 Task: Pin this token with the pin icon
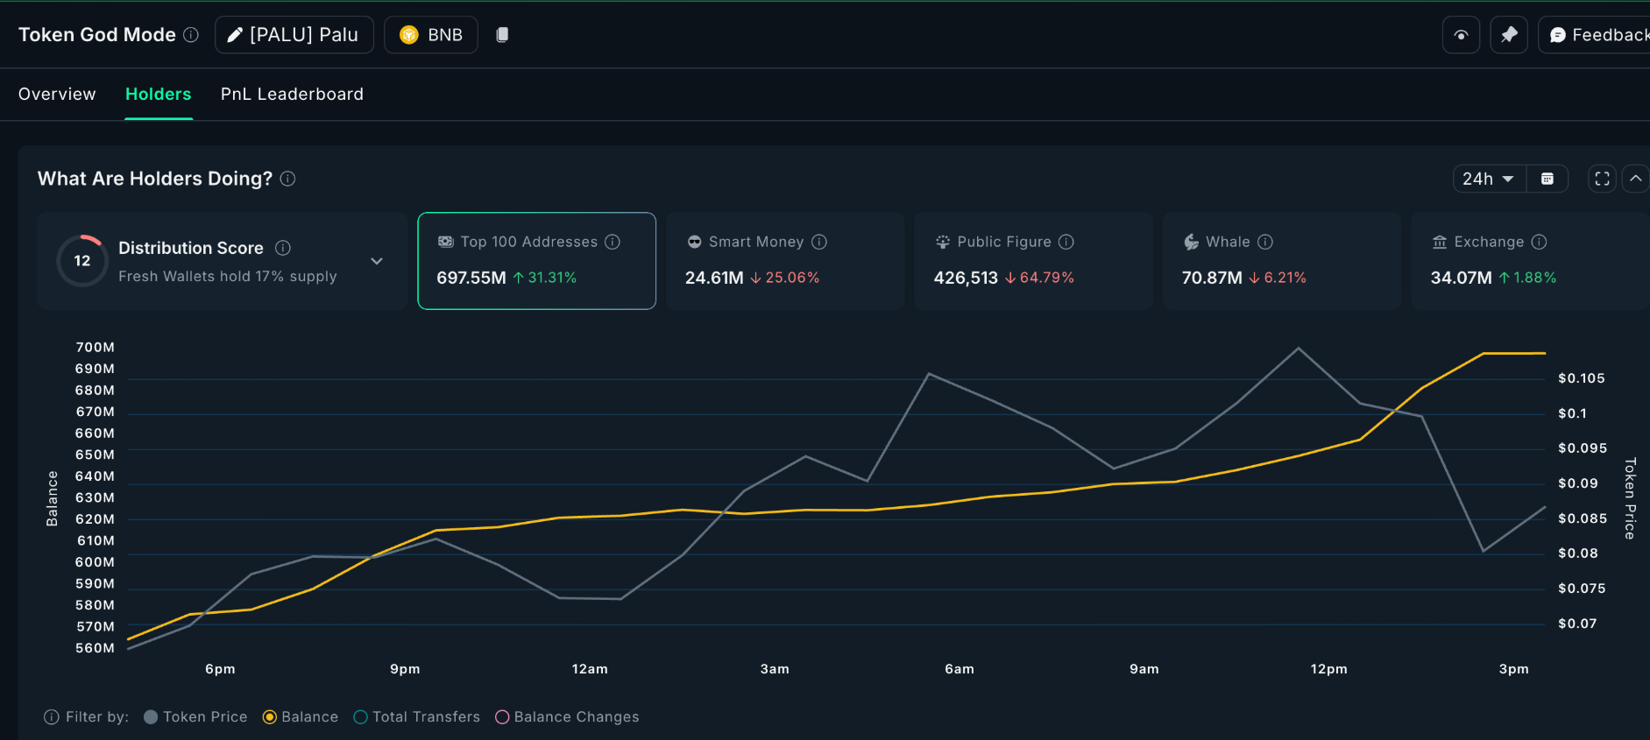[x=1509, y=35]
